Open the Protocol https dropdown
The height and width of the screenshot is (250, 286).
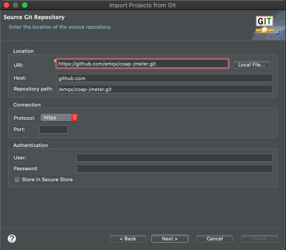click(x=59, y=117)
